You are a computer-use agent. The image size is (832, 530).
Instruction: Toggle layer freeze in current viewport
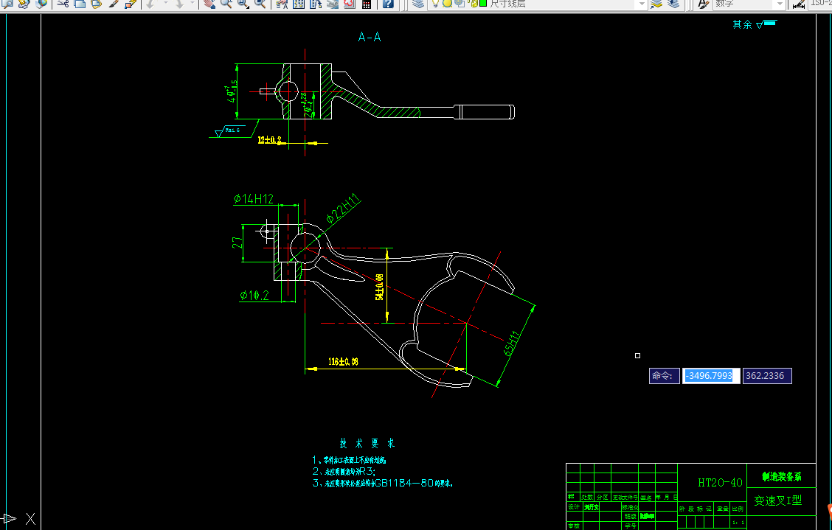460,3
